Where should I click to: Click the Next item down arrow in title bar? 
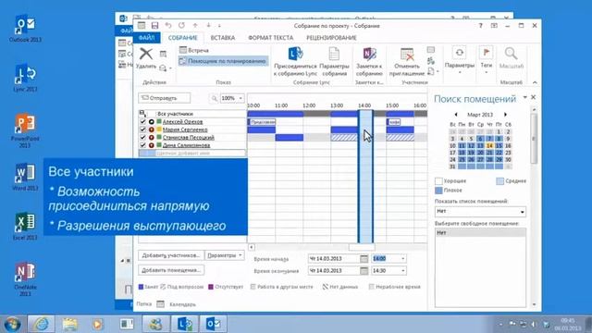click(208, 26)
